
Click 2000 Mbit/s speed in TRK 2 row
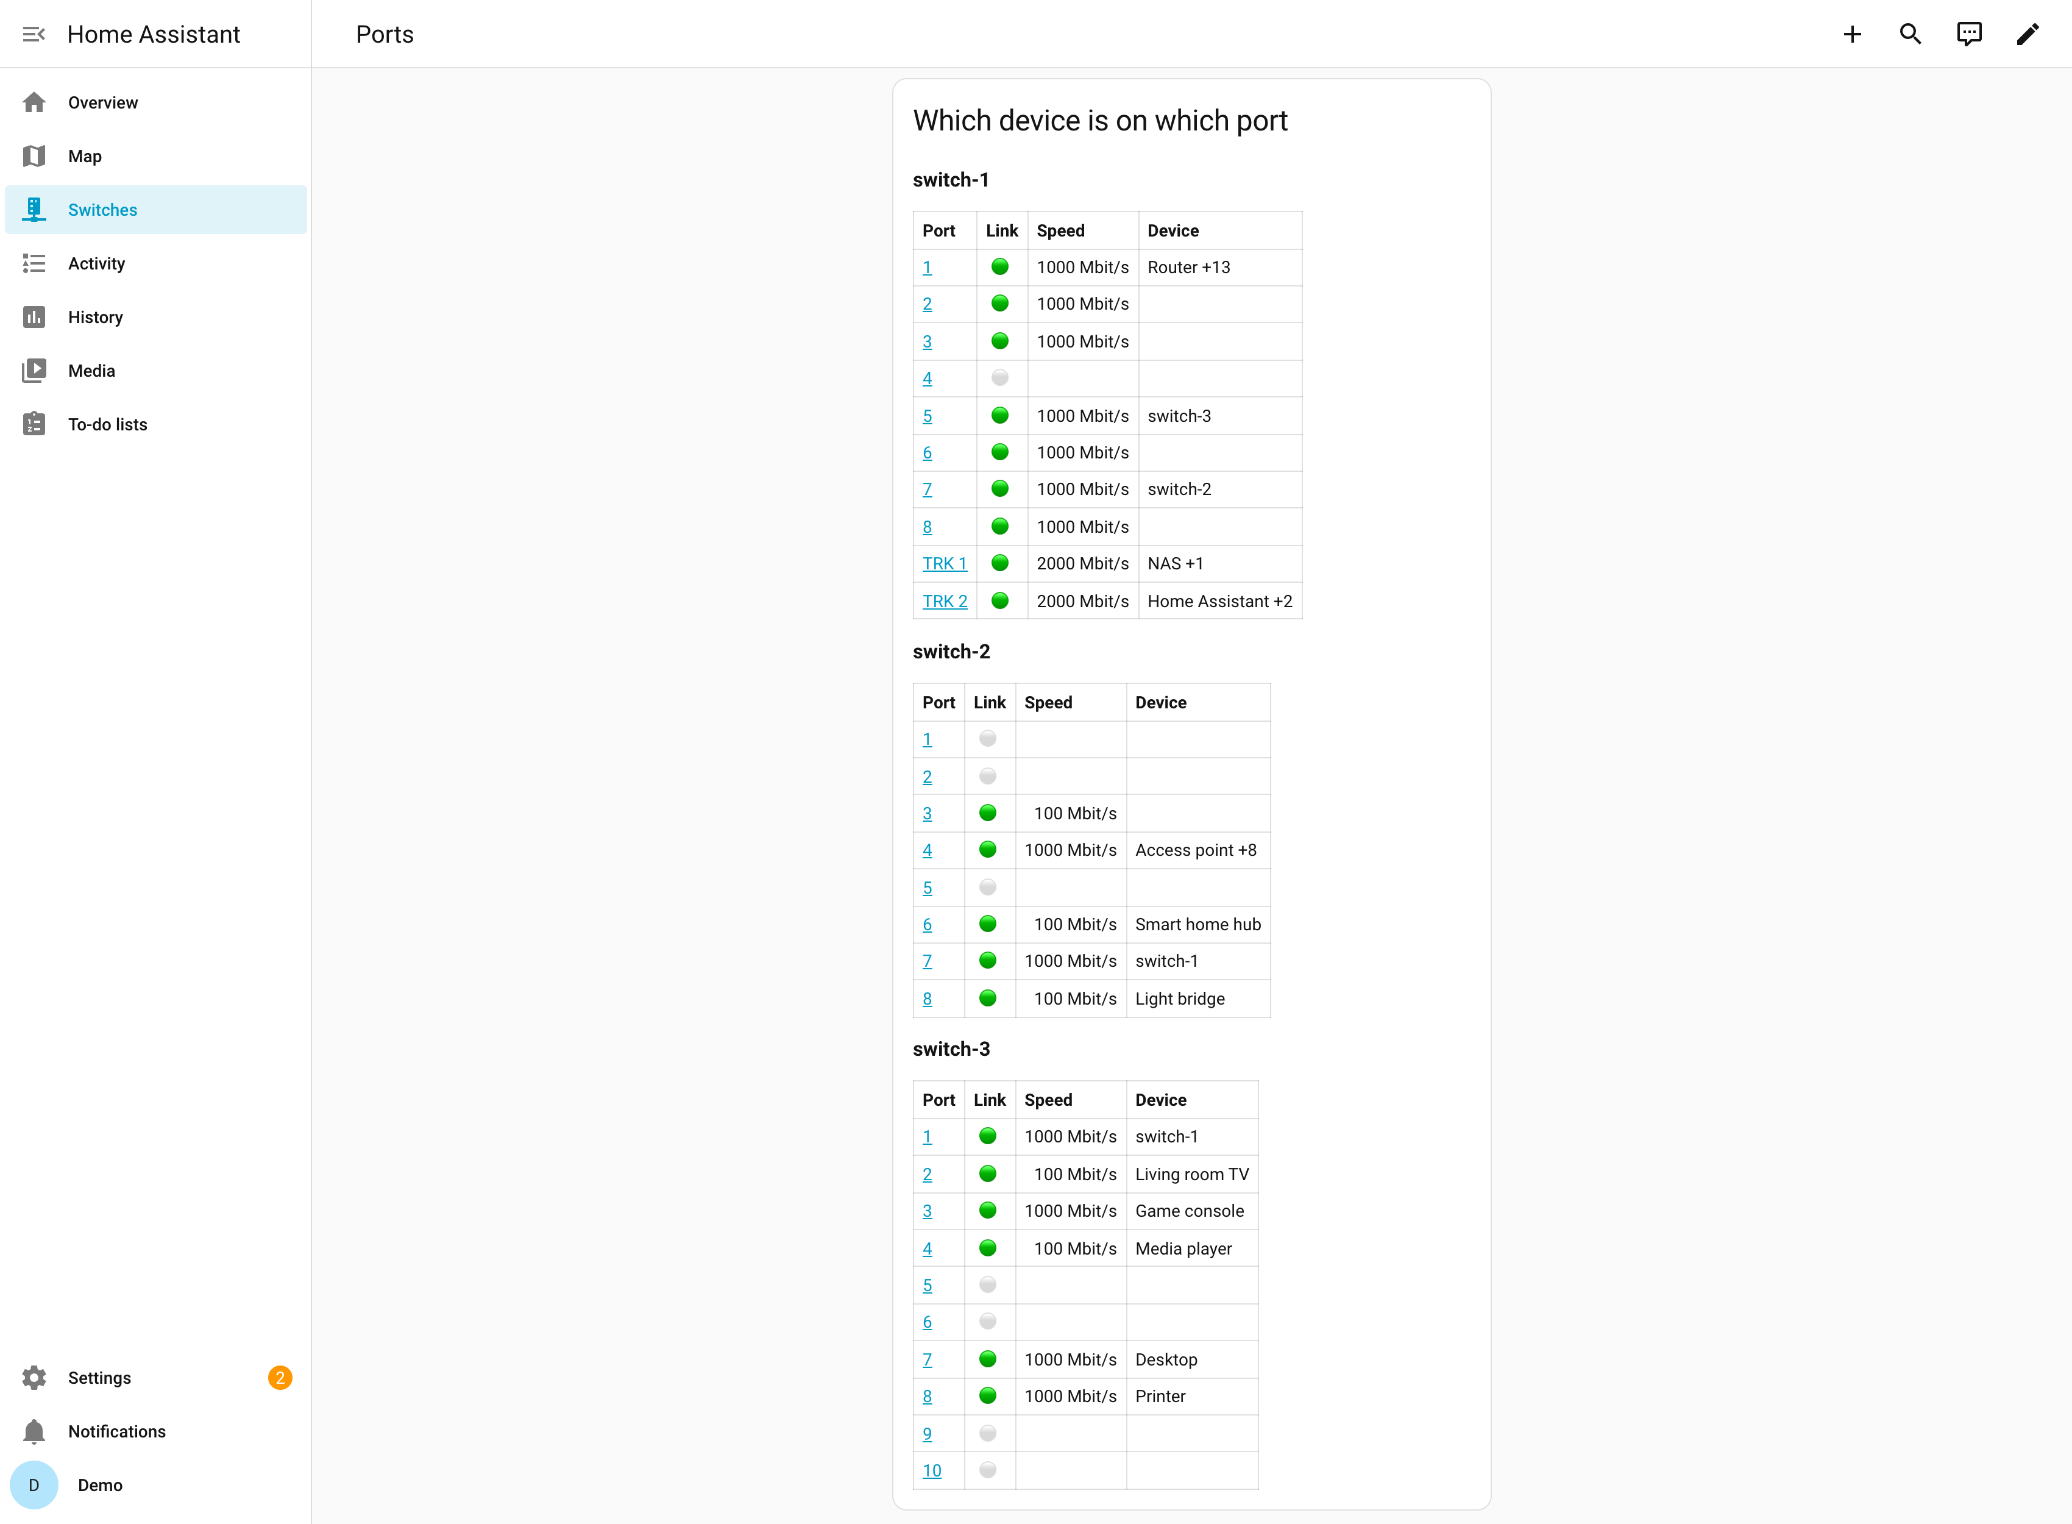(1082, 602)
